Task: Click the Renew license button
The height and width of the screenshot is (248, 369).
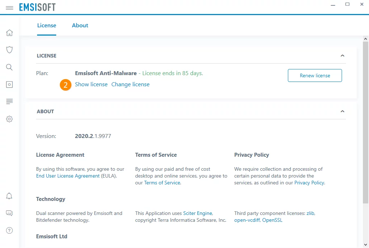Action: 315,75
